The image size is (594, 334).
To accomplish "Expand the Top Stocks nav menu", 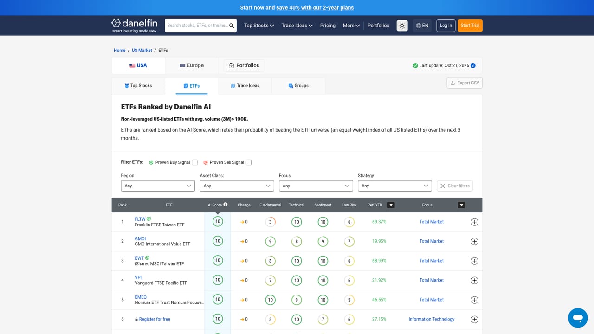I will coord(259,26).
